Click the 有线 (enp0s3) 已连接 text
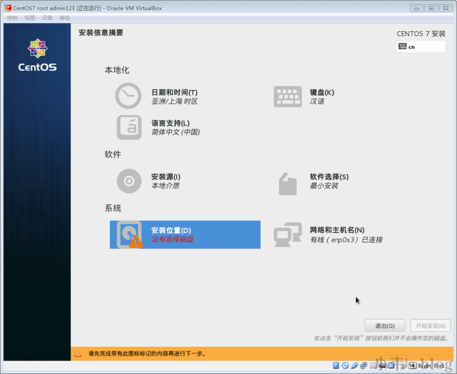 (346, 240)
